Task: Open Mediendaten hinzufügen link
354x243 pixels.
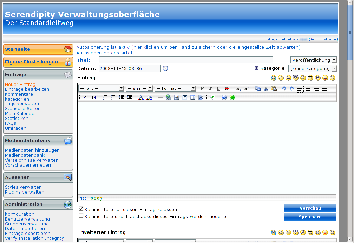Action: [32, 150]
